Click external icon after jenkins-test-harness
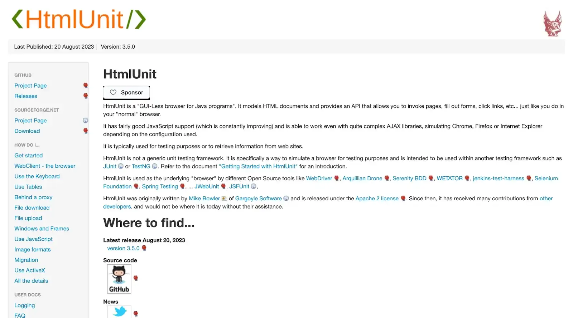This screenshot has height=318, width=573. (529, 178)
